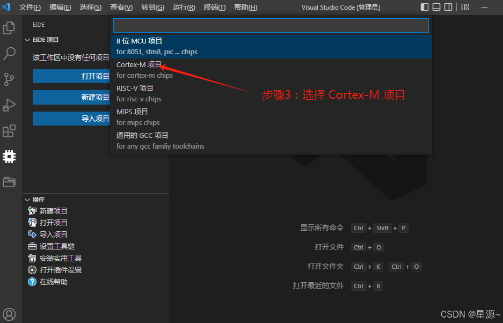Open the folders icon in the activity bar
This screenshot has height=323, width=503.
(9, 182)
